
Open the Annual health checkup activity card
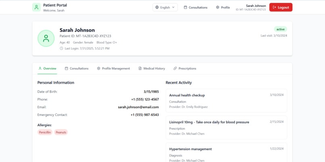click(x=226, y=101)
